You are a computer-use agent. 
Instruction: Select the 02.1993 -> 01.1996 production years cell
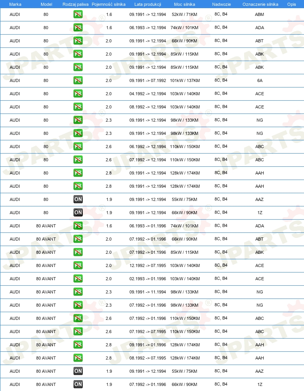tap(148, 279)
